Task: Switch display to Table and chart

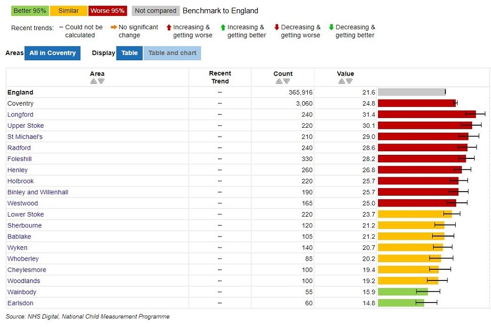Action: 172,53
